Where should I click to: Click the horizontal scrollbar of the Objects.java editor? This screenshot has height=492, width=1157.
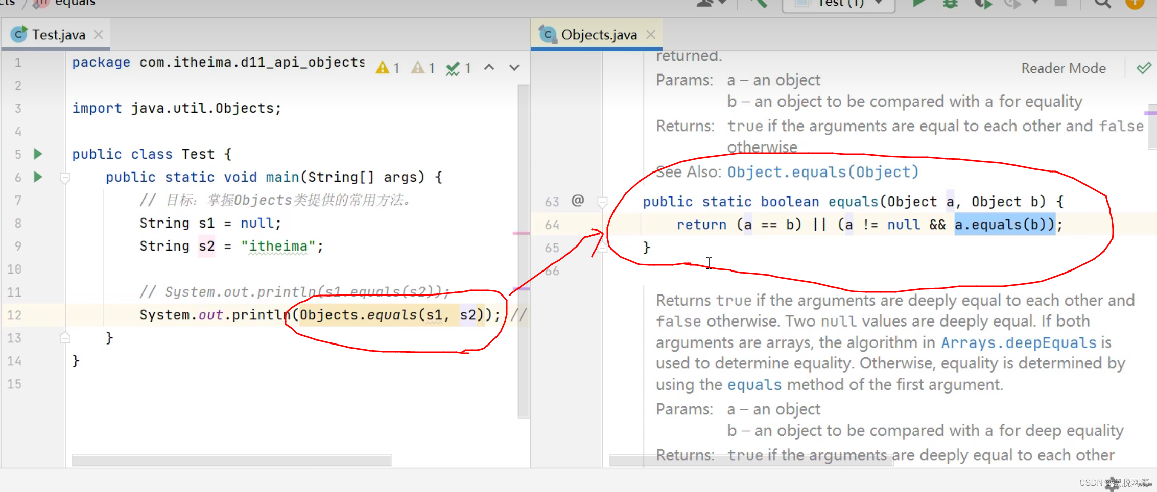click(751, 460)
